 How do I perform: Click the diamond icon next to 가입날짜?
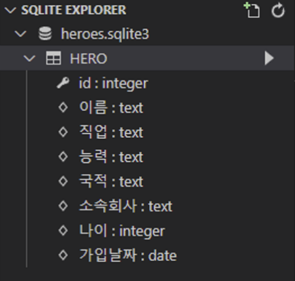63,255
